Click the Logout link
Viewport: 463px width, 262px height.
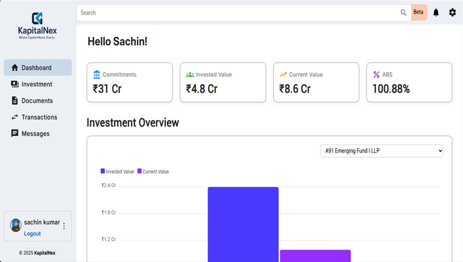(x=32, y=233)
